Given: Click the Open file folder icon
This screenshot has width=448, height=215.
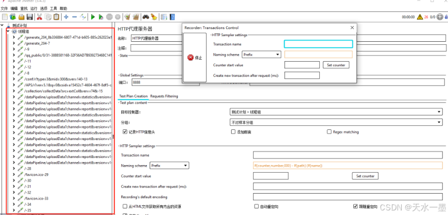Looking at the screenshot, I should click(21, 17).
